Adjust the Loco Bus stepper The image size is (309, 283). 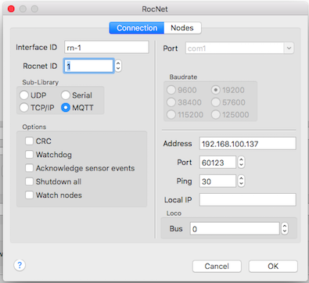click(285, 228)
